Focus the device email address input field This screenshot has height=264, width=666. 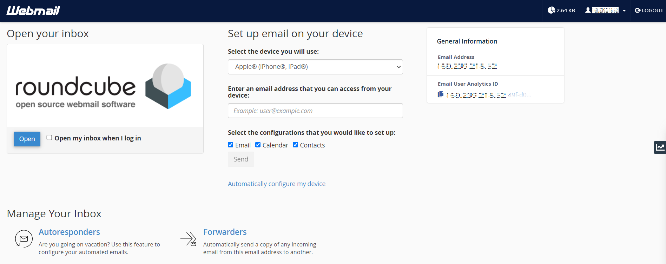[x=315, y=111]
